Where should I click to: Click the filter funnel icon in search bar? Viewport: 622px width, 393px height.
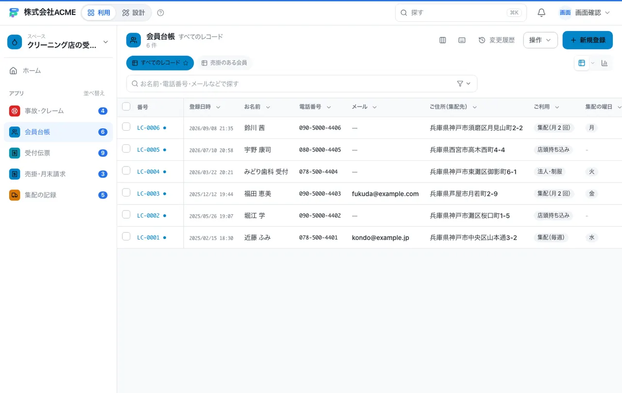(x=460, y=84)
